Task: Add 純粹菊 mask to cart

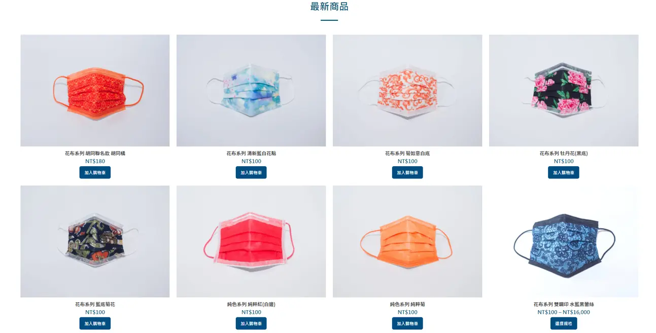Action: pos(407,323)
